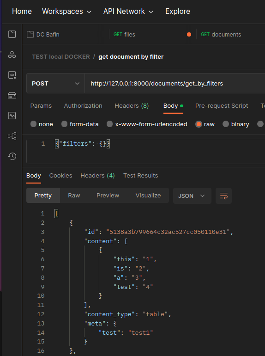Open Collections sidebar icon
265x356 pixels.
(12, 34)
